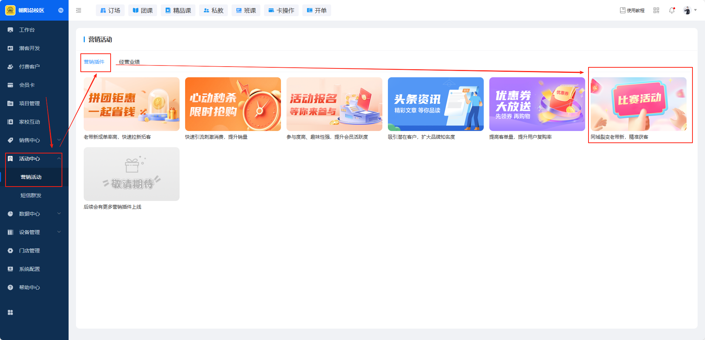Click the notification bell icon

[x=671, y=11]
